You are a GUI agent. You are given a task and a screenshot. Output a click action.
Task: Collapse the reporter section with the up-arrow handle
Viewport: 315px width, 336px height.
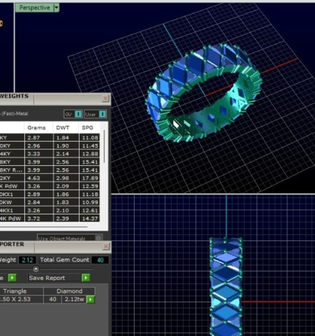click(36, 269)
